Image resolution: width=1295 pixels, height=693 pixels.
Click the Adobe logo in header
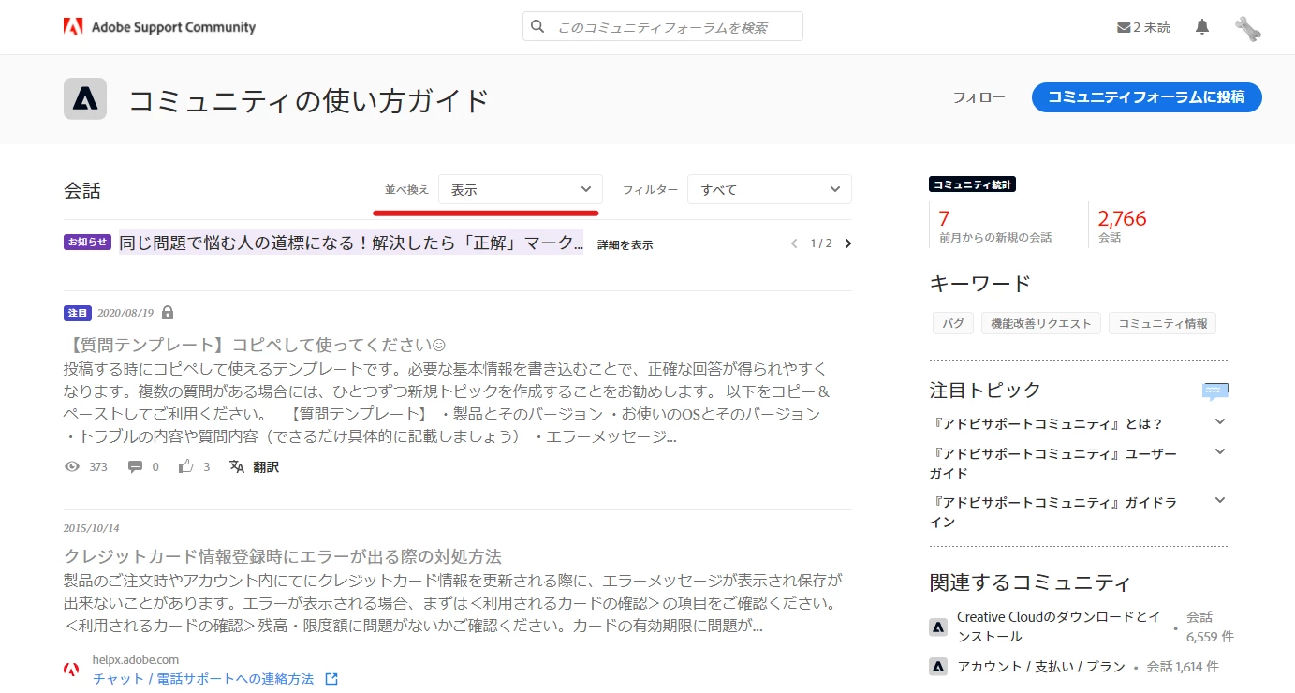73,27
